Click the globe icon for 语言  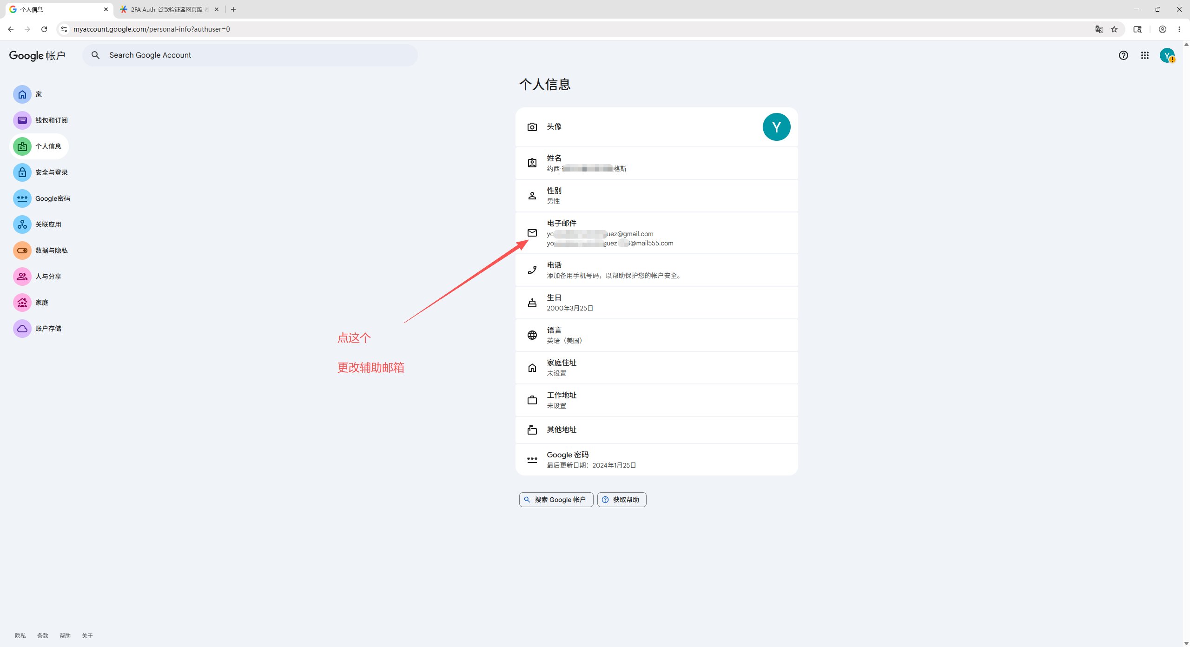click(532, 335)
